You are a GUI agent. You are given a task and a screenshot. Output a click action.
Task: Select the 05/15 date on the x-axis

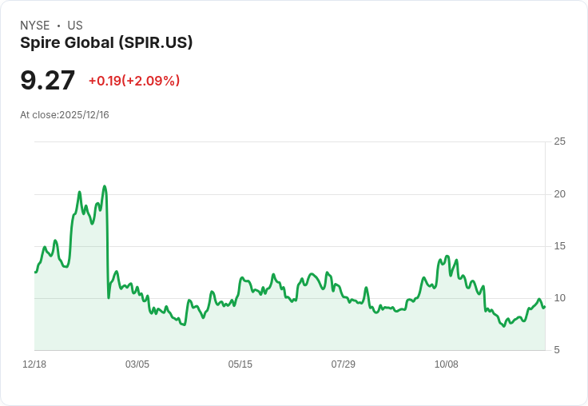(x=240, y=364)
